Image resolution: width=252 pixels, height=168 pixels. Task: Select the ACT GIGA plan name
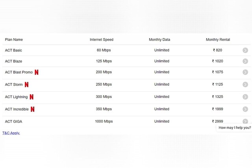[x=13, y=122]
